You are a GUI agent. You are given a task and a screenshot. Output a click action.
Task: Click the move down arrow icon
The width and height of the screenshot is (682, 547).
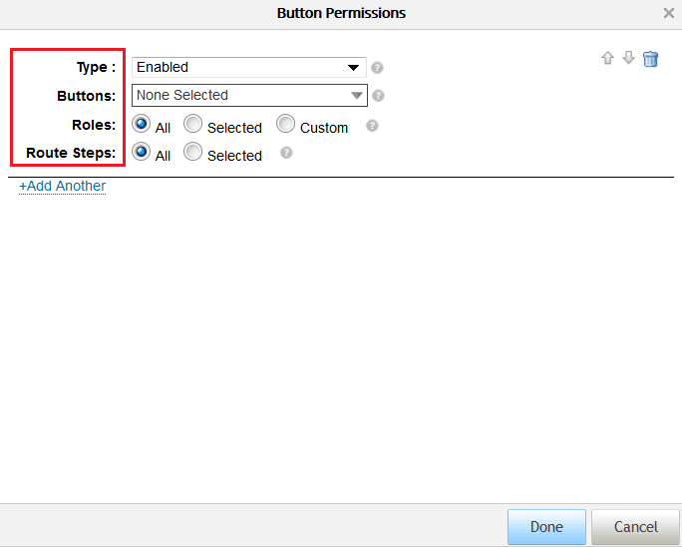point(628,58)
